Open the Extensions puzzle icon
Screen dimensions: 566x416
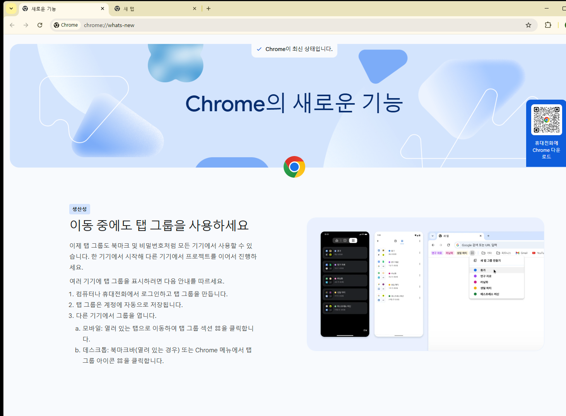coord(548,25)
